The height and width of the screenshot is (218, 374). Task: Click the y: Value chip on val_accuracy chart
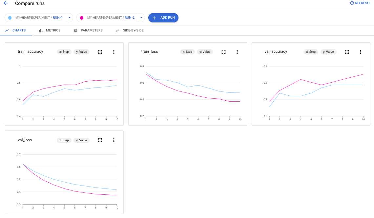[x=328, y=52]
